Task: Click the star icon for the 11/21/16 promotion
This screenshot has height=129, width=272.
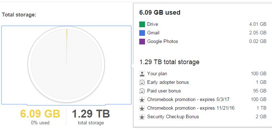Action: (142, 108)
